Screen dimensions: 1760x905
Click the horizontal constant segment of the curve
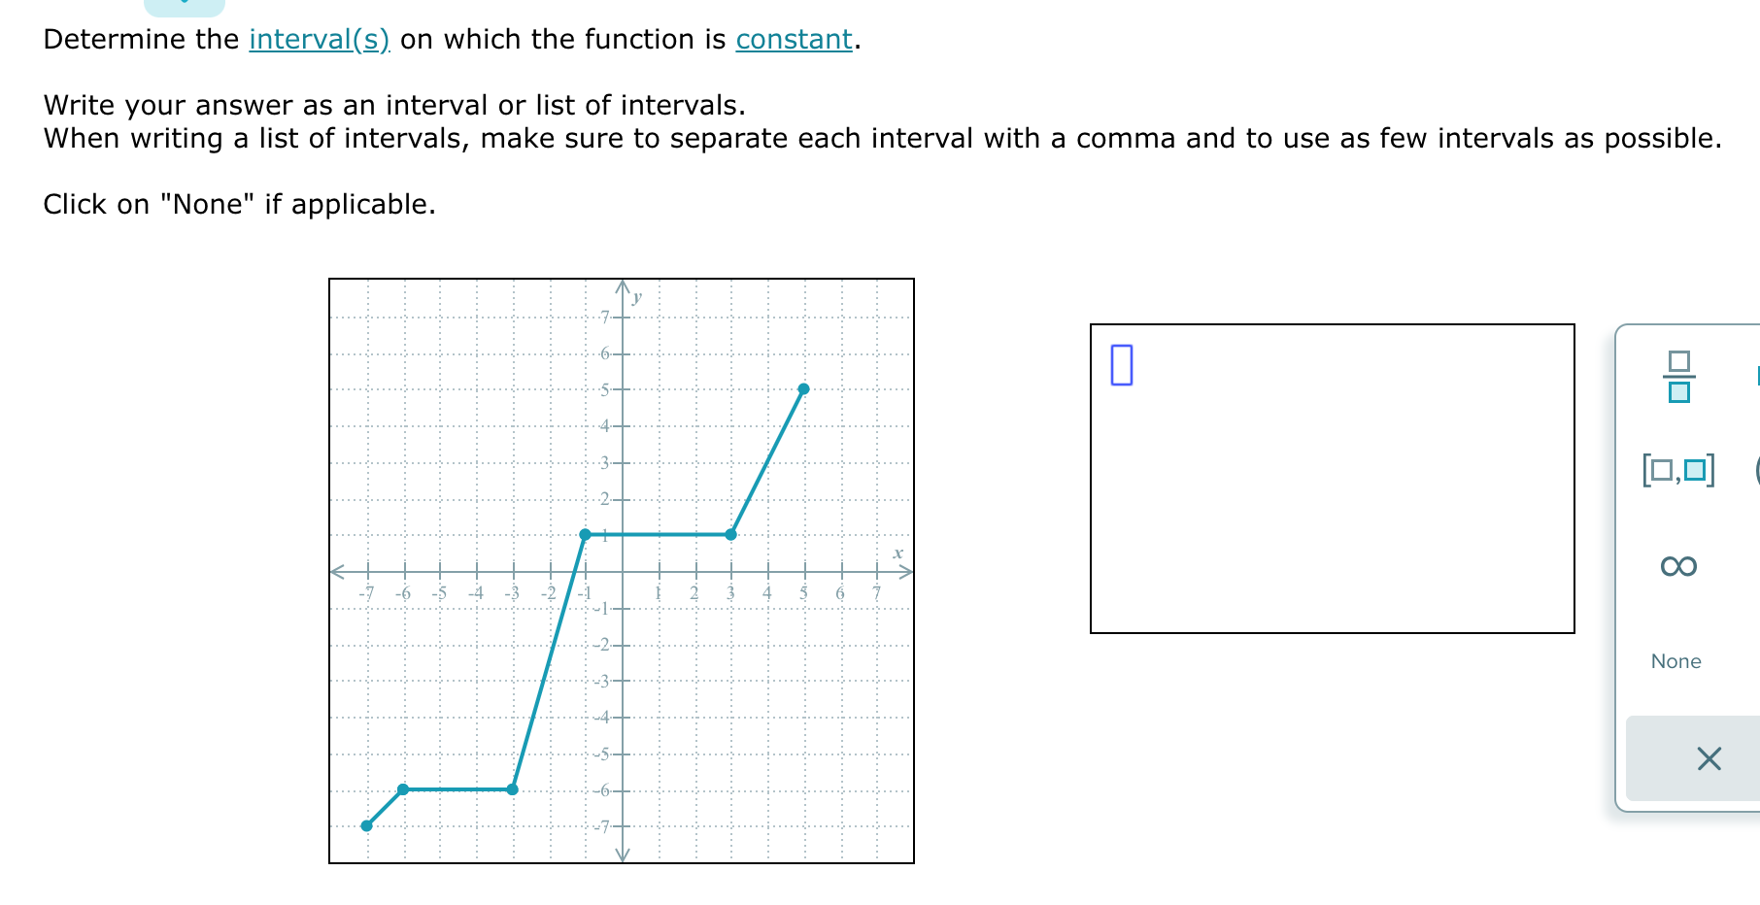pyautogui.click(x=656, y=533)
